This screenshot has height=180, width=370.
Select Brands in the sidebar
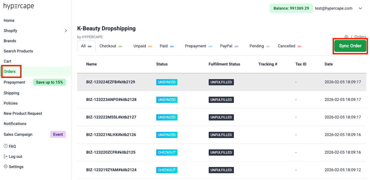(10, 41)
